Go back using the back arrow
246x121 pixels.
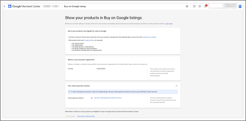point(5,7)
